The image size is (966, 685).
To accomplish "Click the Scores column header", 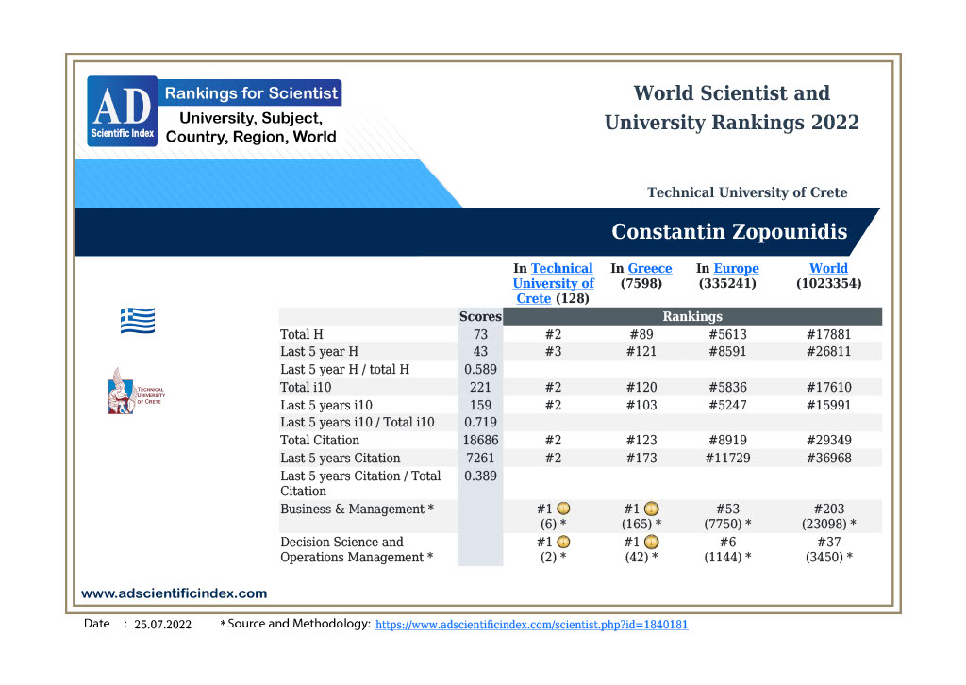I will 480,316.
